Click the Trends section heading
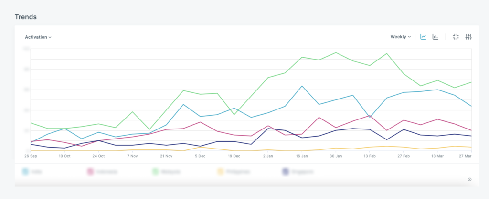The image size is (489, 199). pos(26,17)
